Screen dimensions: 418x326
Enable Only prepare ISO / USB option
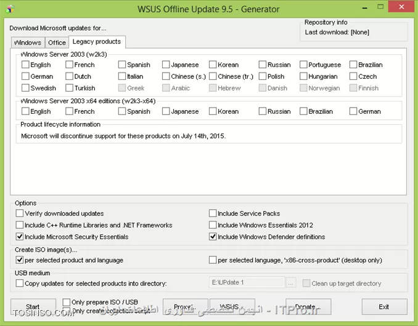point(67,302)
